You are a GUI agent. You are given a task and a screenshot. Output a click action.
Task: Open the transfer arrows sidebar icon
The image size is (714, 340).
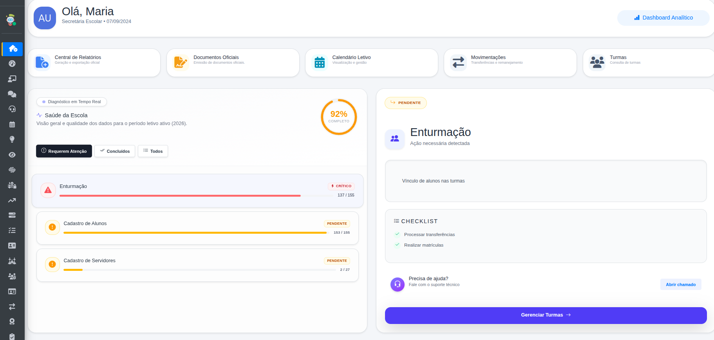pos(12,306)
